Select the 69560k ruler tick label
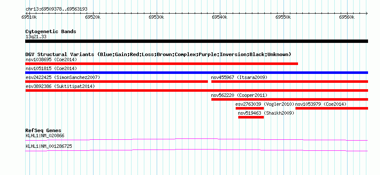The width and height of the screenshot is (380, 175). coord(347,17)
